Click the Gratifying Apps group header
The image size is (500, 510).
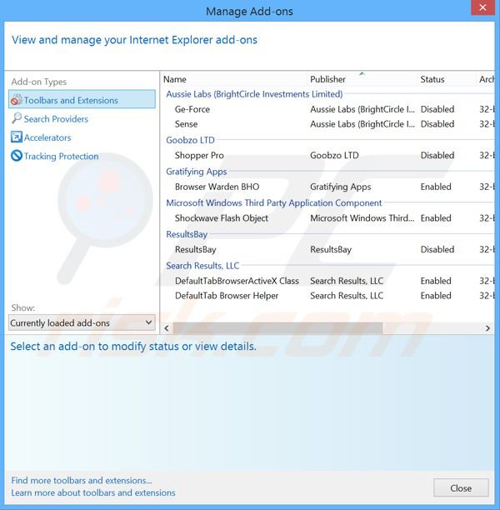[197, 172]
